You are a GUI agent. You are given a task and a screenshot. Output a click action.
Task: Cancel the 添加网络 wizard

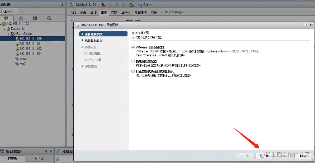pyautogui.click(x=303, y=156)
